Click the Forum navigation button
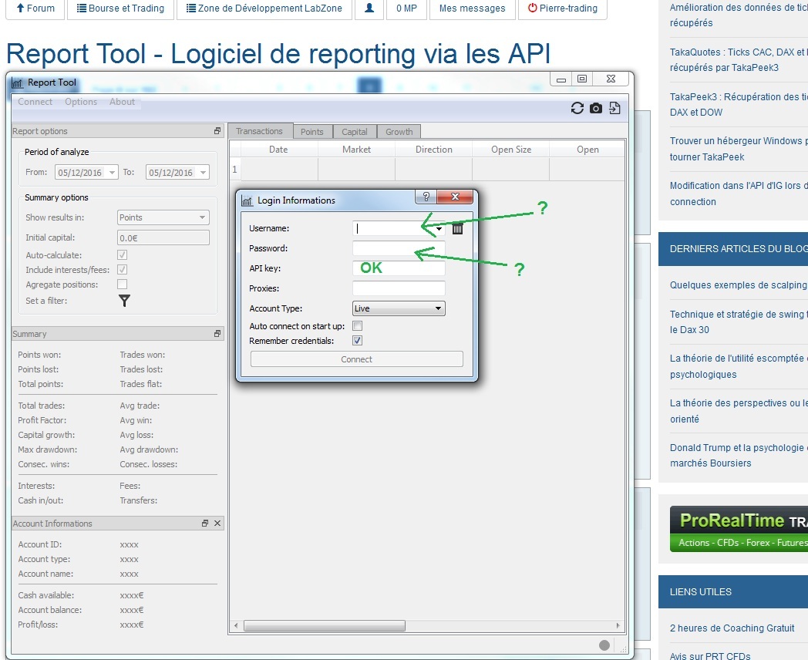Viewport: 808px width, 660px height. pyautogui.click(x=35, y=8)
